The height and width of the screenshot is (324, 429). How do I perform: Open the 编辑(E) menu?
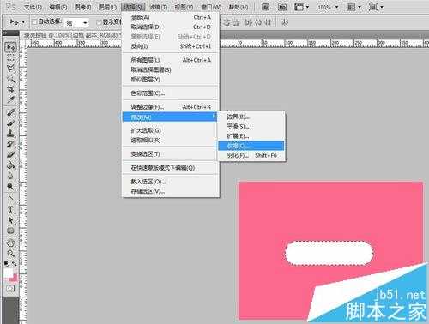[58, 7]
